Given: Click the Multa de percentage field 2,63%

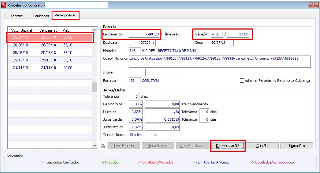Looking at the screenshot, I should click(136, 112).
